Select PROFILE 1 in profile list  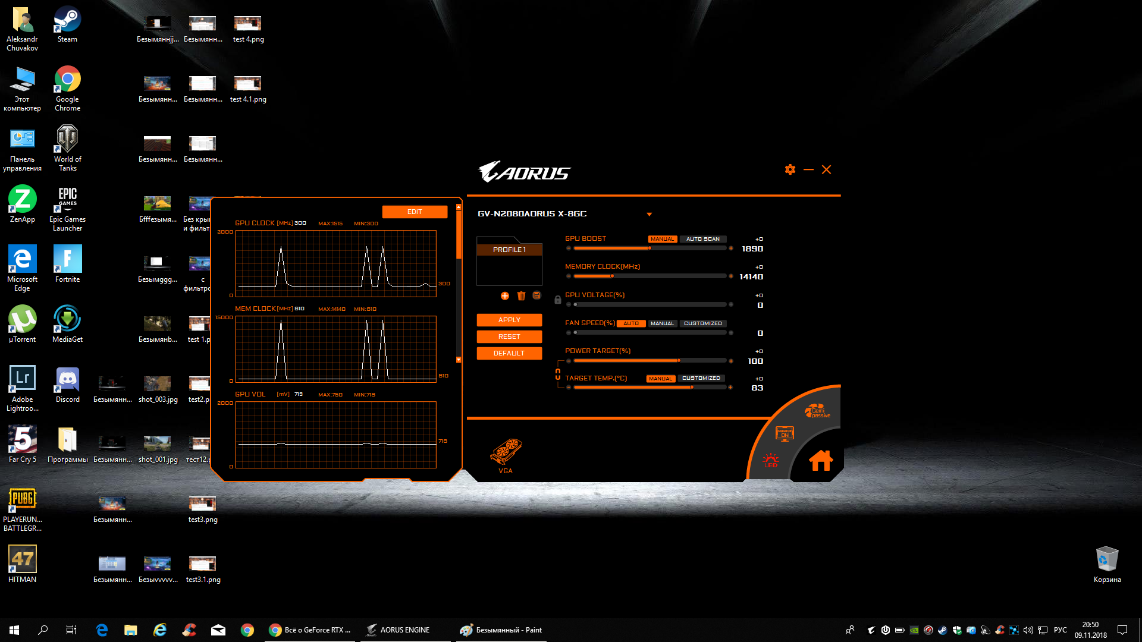pyautogui.click(x=509, y=250)
